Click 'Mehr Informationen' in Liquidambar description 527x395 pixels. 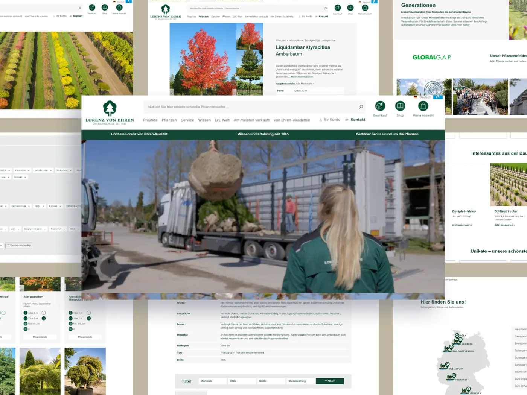click(x=302, y=77)
